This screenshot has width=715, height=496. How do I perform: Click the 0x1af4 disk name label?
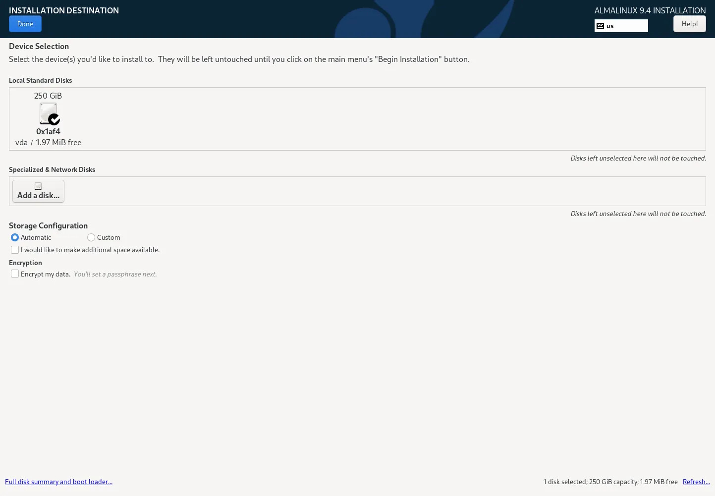pos(48,131)
